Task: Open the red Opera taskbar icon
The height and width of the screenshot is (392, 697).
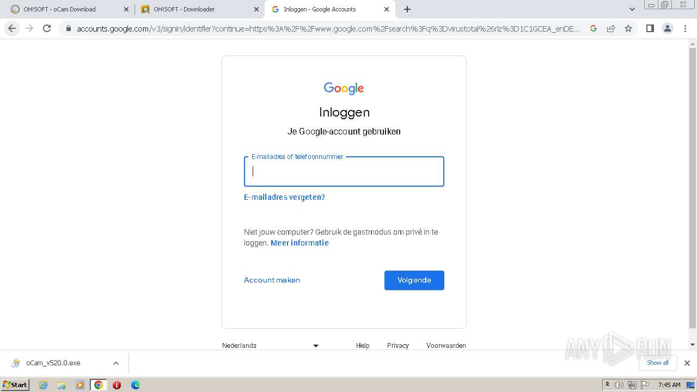Action: 117,385
